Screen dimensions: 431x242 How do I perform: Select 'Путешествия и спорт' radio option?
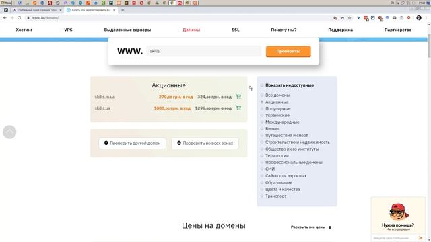pyautogui.click(x=262, y=135)
